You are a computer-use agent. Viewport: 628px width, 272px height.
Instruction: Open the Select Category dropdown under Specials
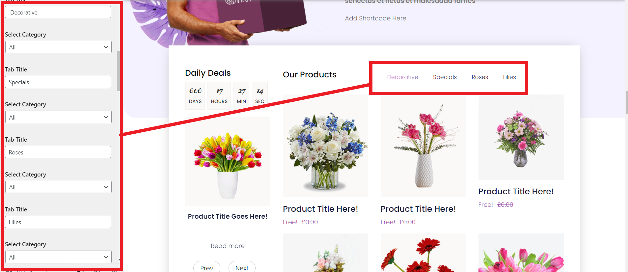(58, 117)
